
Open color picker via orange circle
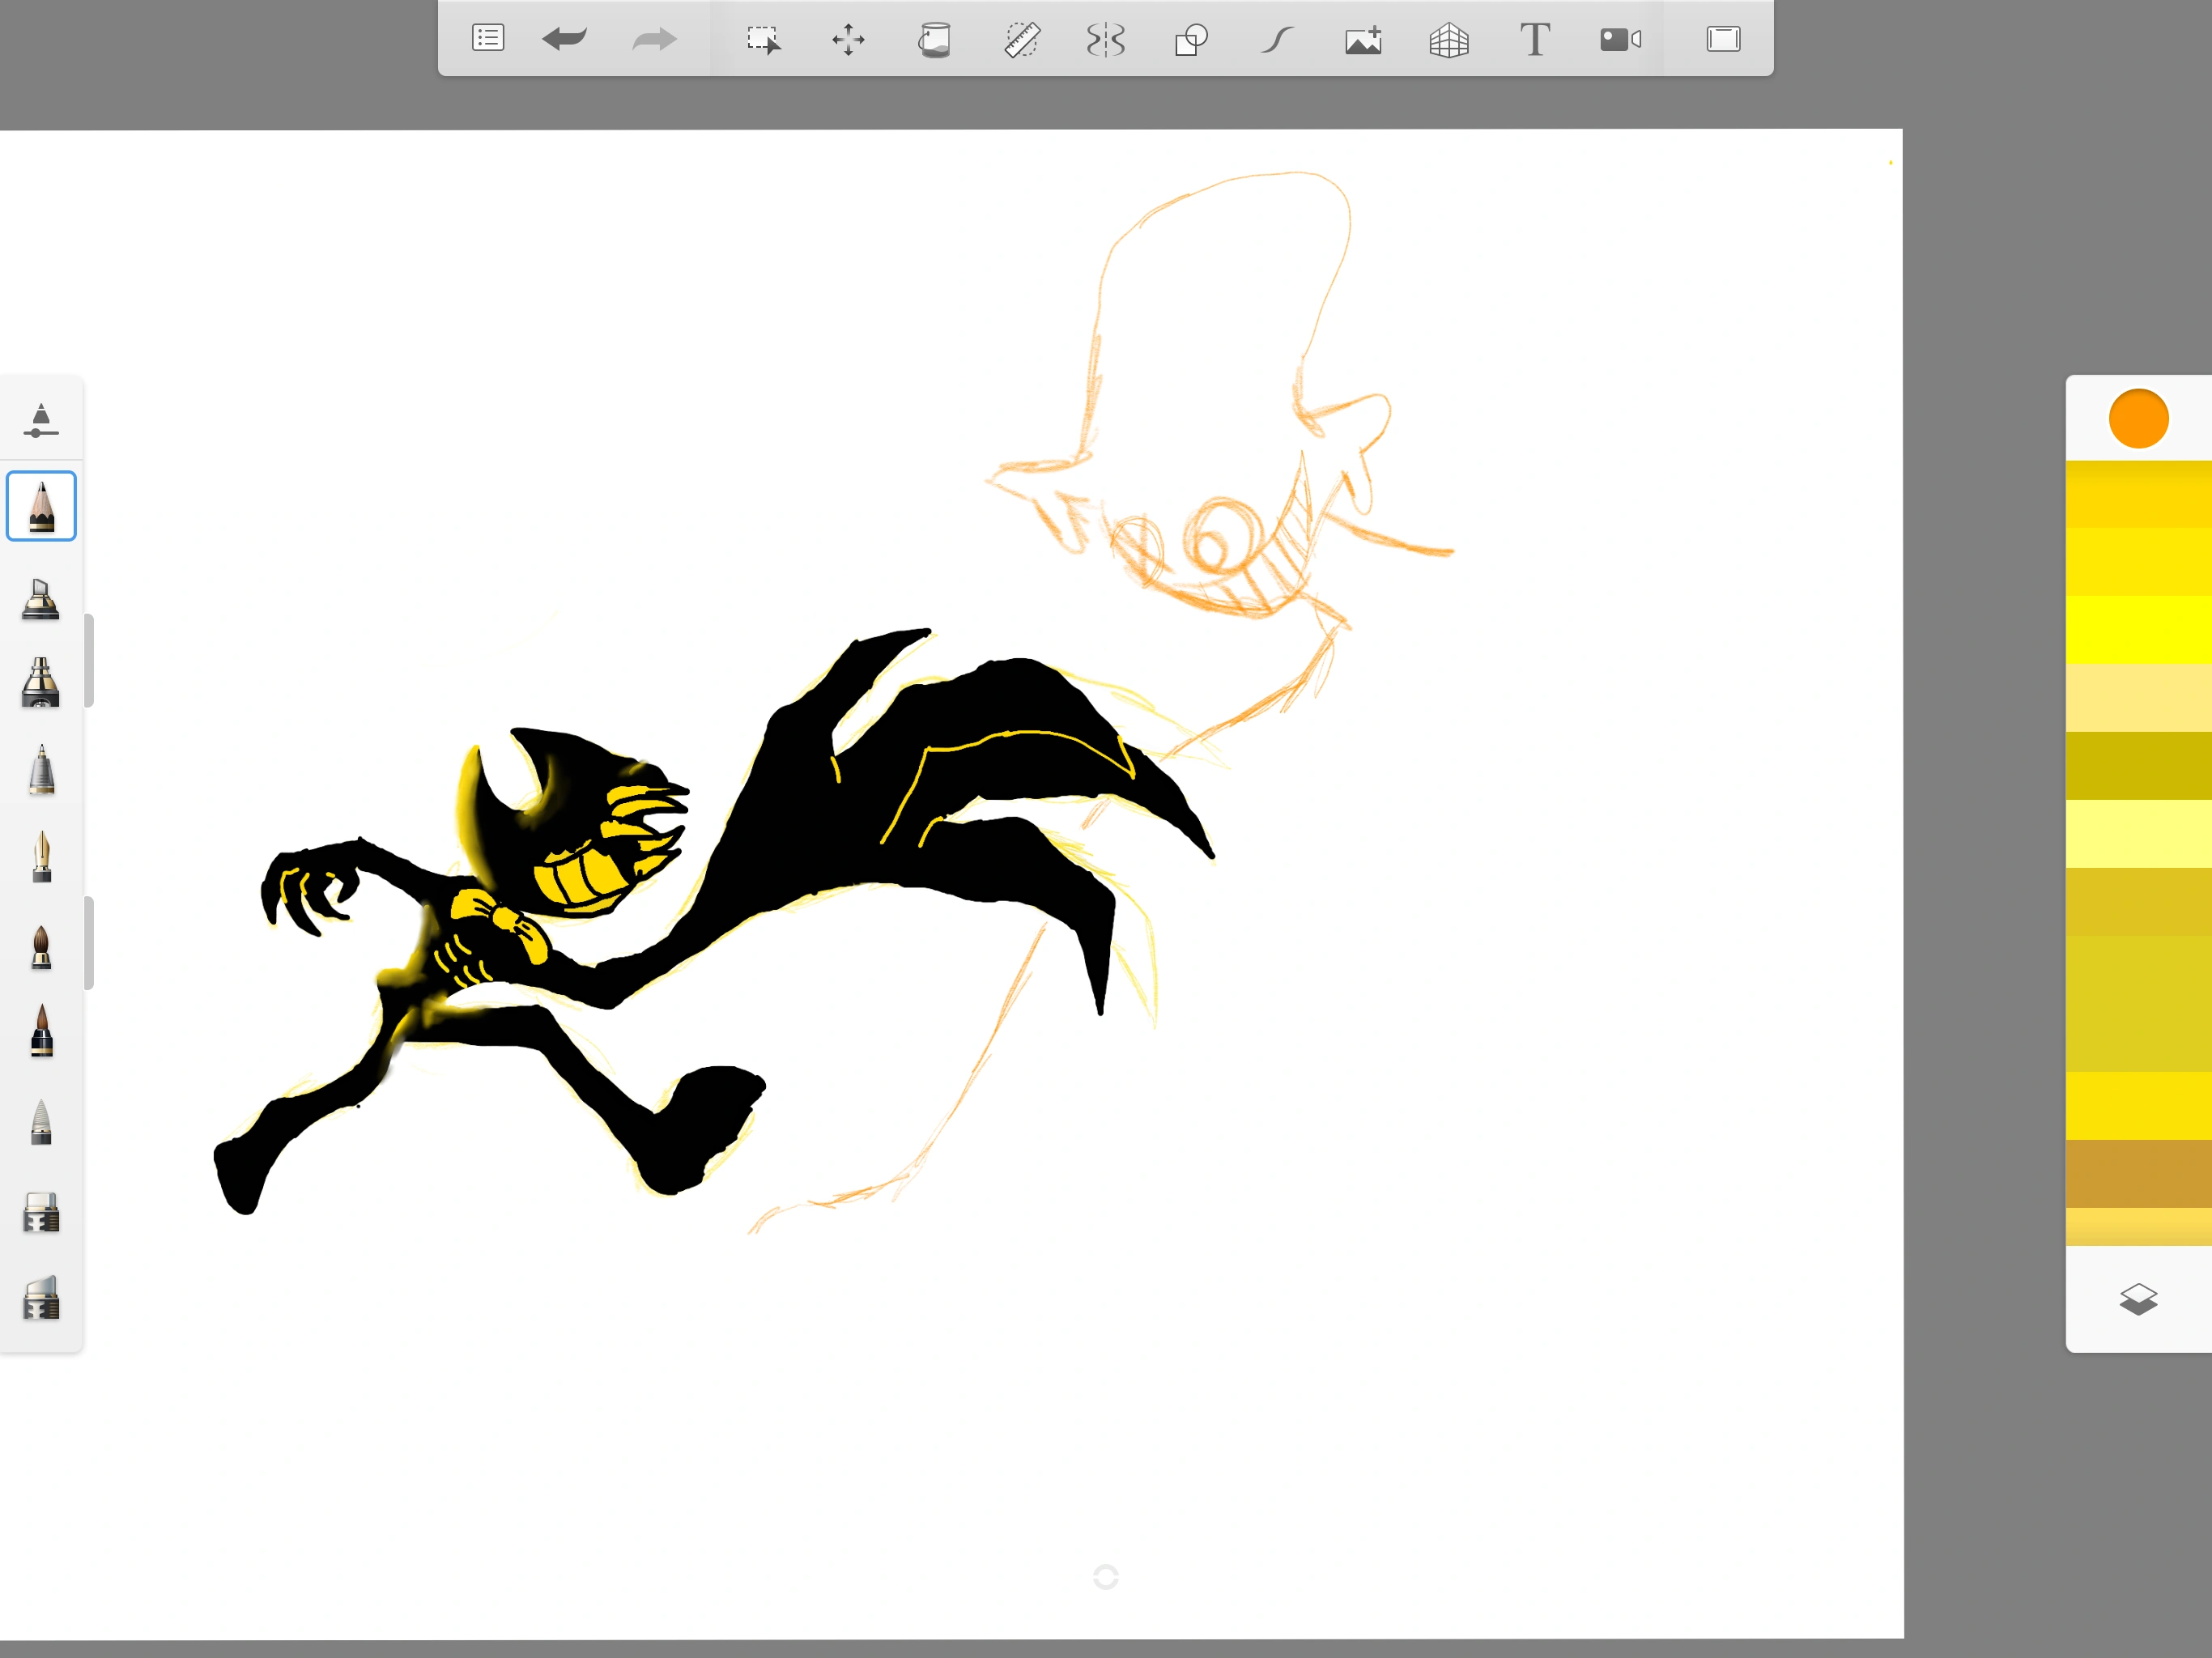(x=2138, y=418)
